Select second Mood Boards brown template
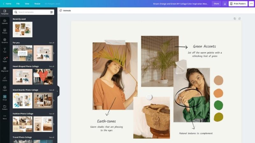This screenshot has height=143, width=255. 43,100
